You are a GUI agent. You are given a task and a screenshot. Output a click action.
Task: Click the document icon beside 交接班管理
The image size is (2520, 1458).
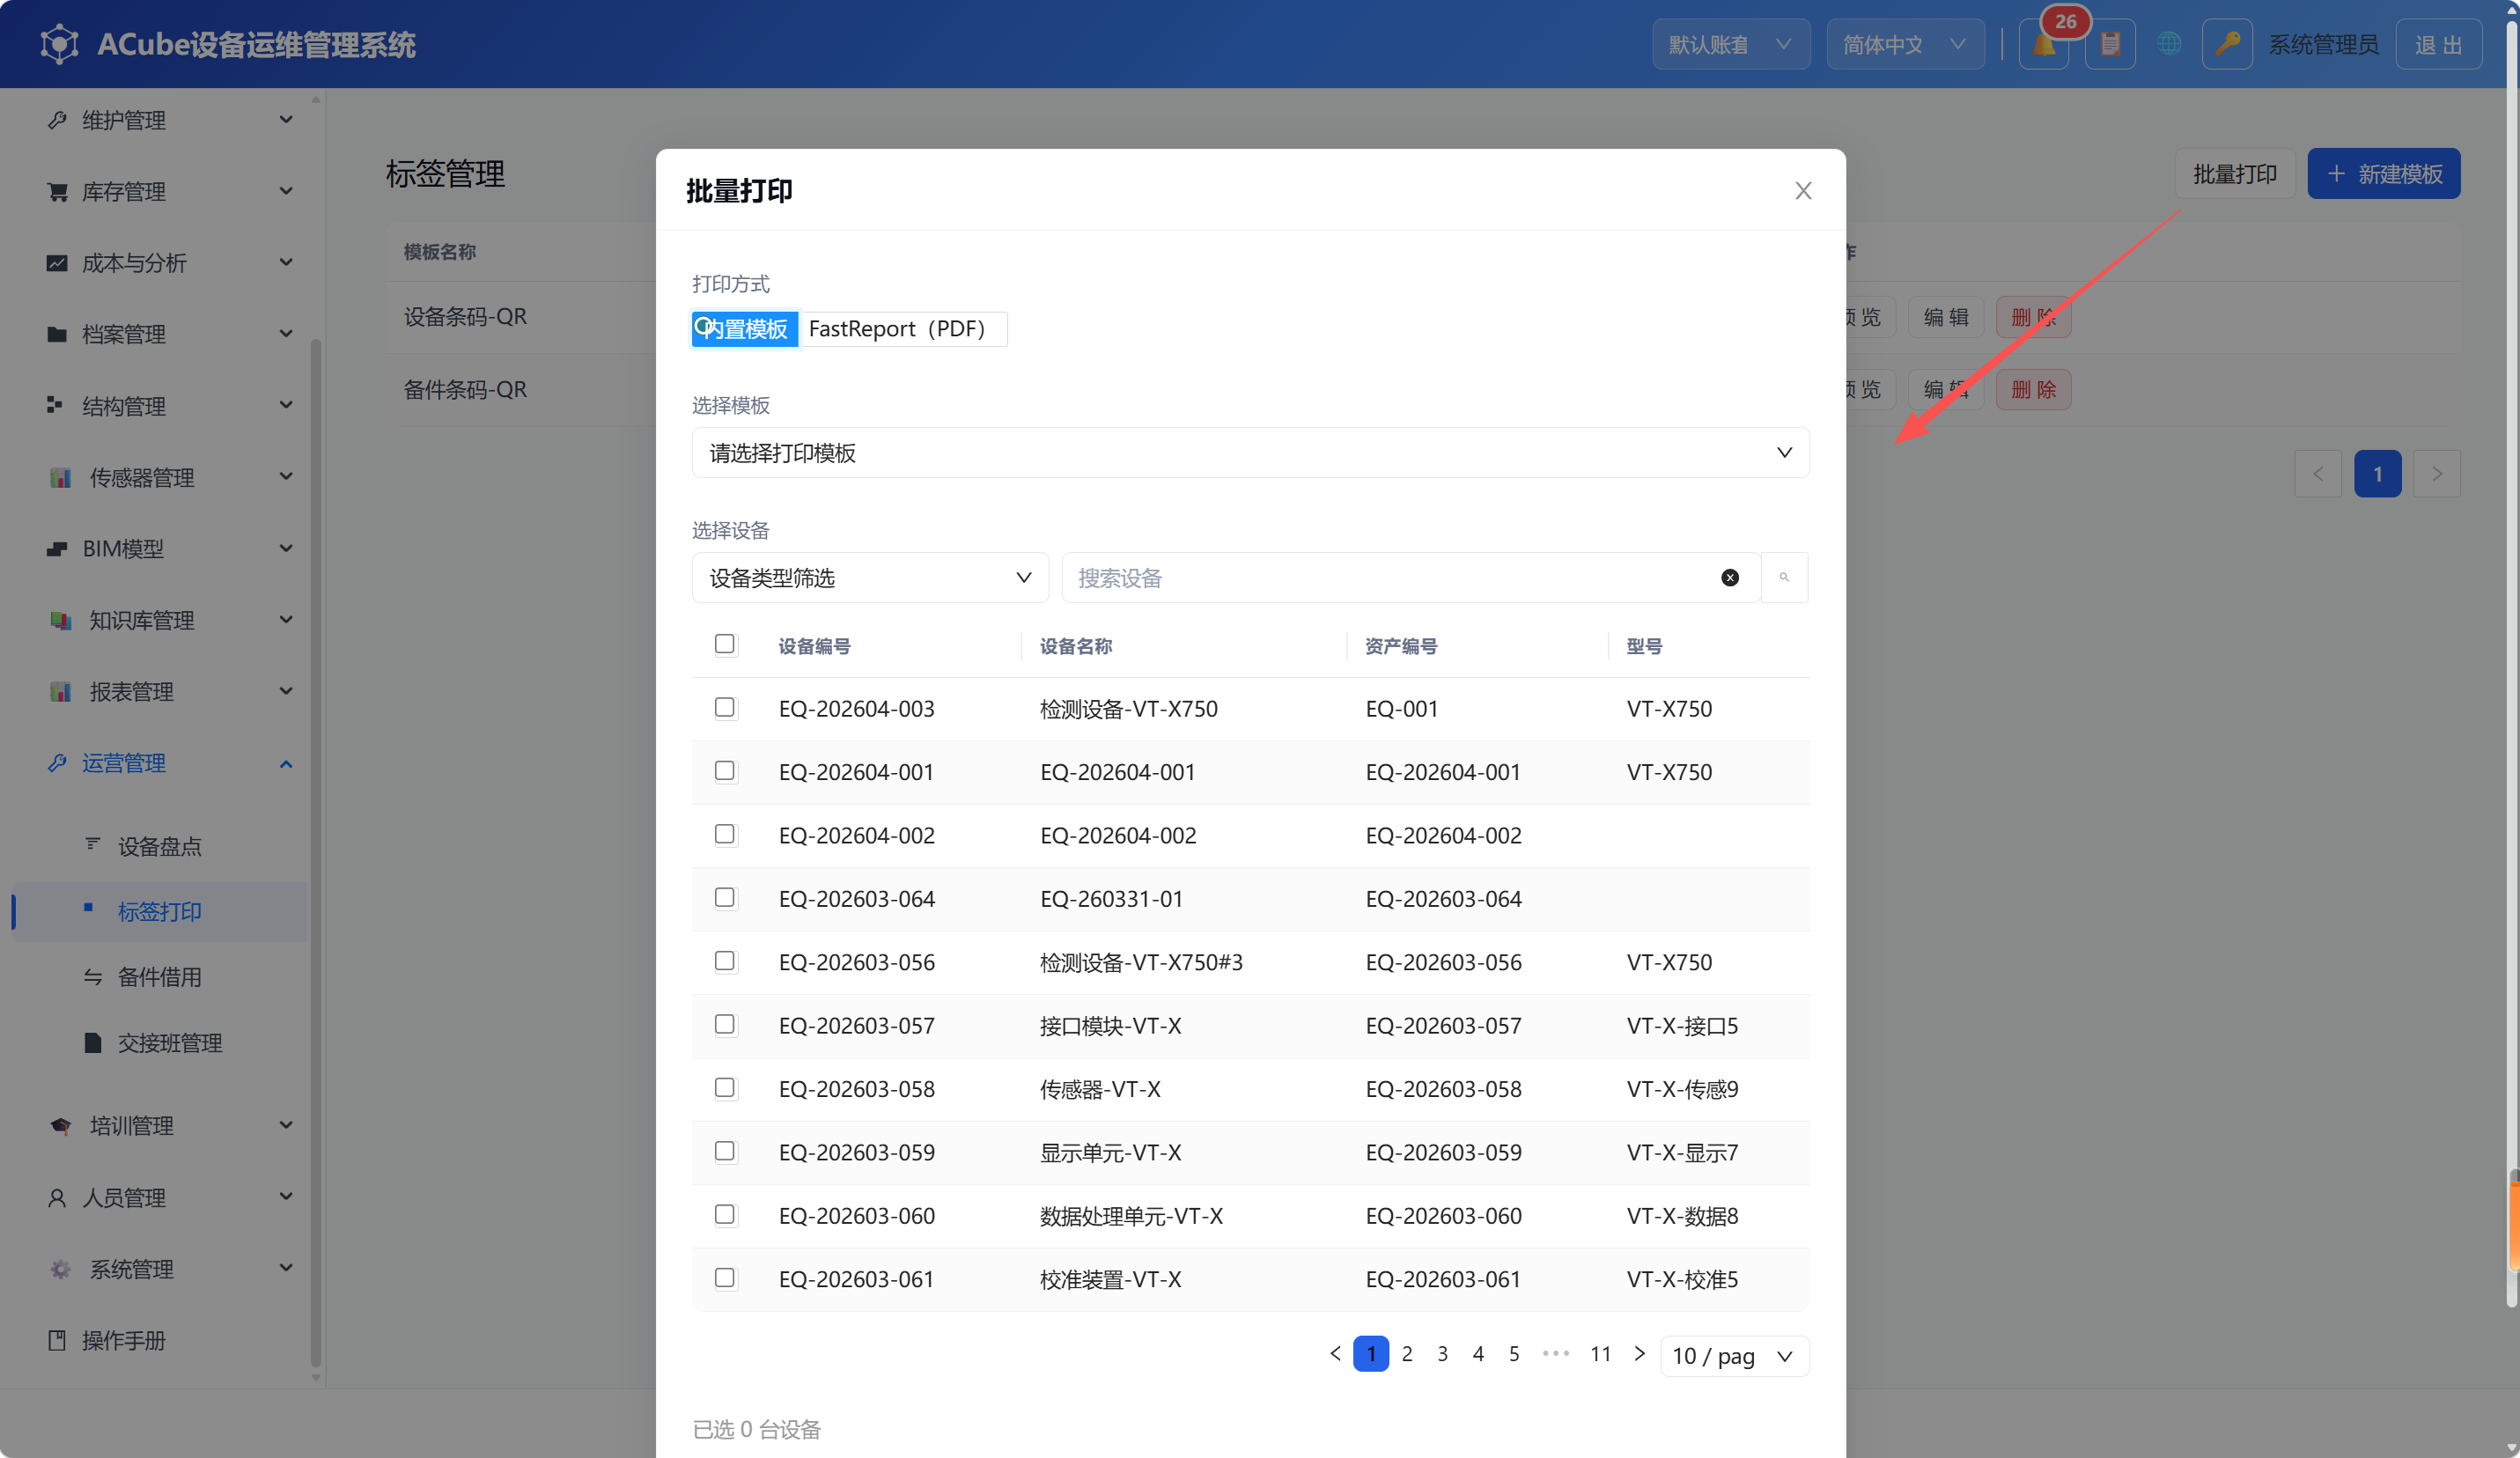[92, 1042]
